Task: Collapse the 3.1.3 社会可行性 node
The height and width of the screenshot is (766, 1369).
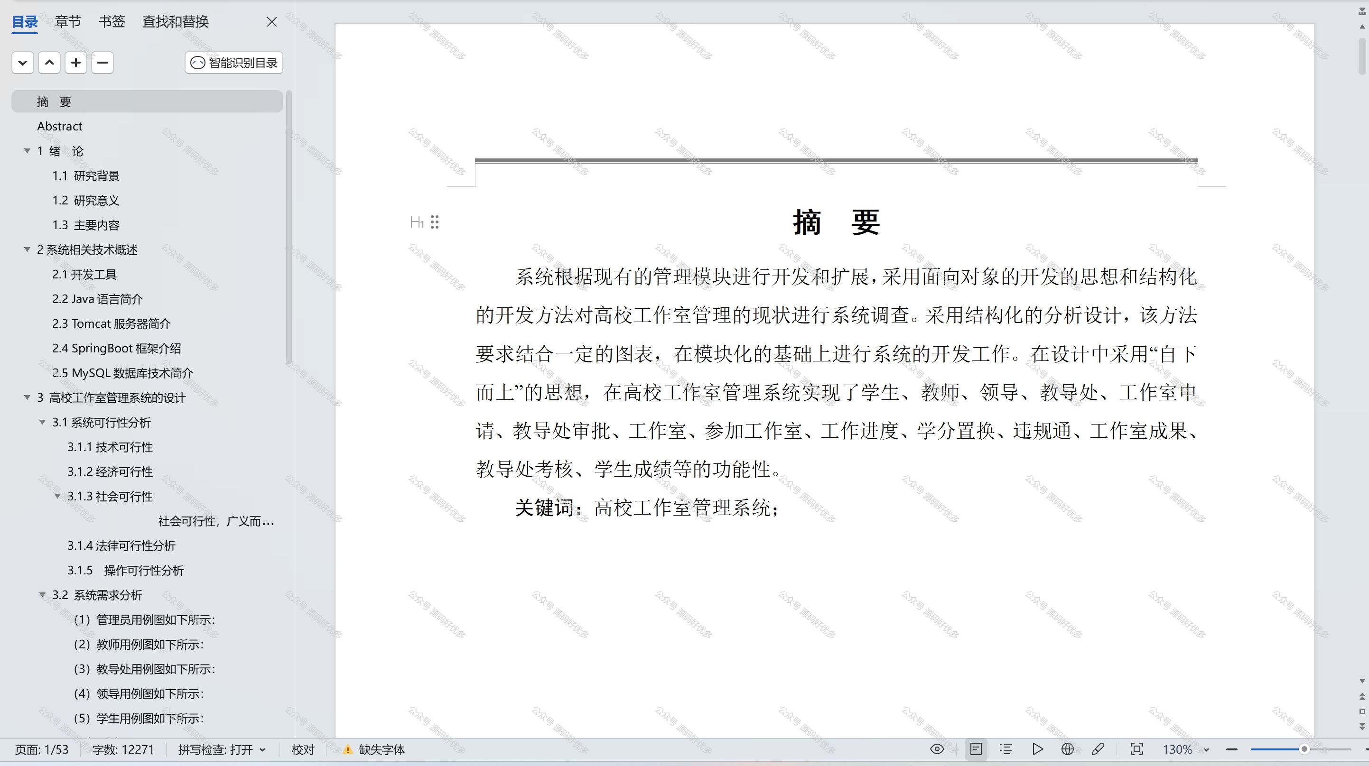Action: point(57,496)
